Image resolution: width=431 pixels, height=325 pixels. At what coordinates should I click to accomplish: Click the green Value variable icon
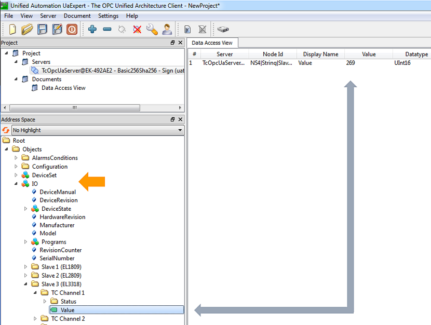[x=54, y=310]
